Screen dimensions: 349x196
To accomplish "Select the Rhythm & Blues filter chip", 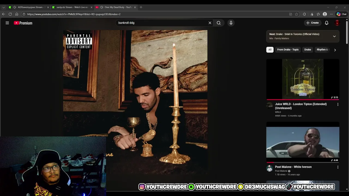I will click(323, 50).
